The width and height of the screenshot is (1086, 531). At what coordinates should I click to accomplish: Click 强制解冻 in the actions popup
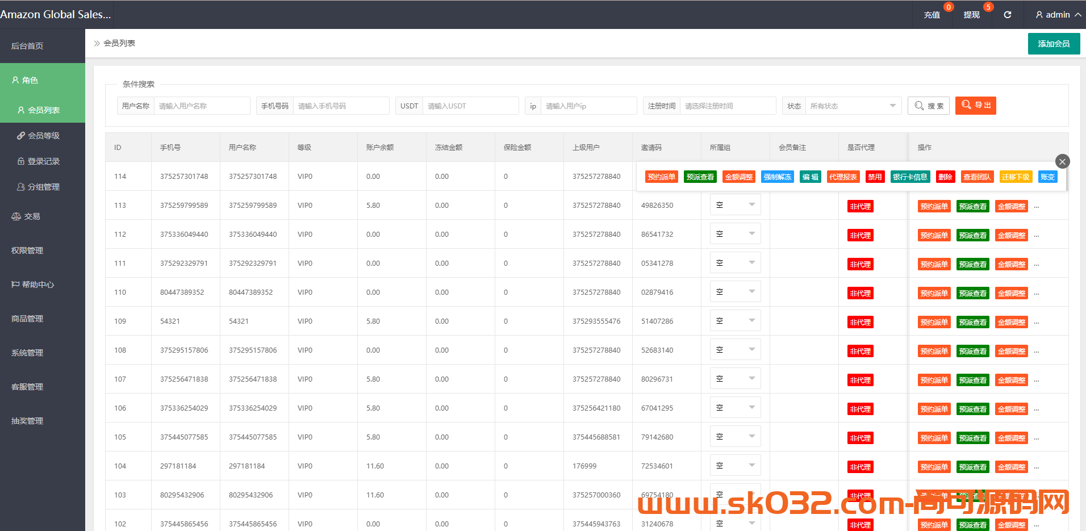point(778,177)
